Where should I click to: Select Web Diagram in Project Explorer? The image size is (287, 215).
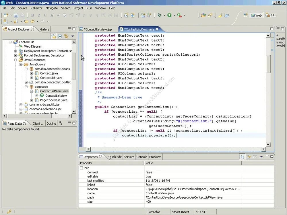point(33,46)
